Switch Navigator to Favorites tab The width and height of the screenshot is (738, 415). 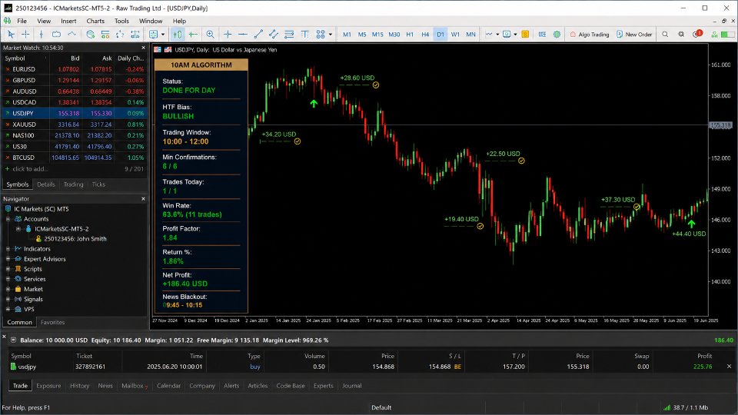click(x=53, y=322)
